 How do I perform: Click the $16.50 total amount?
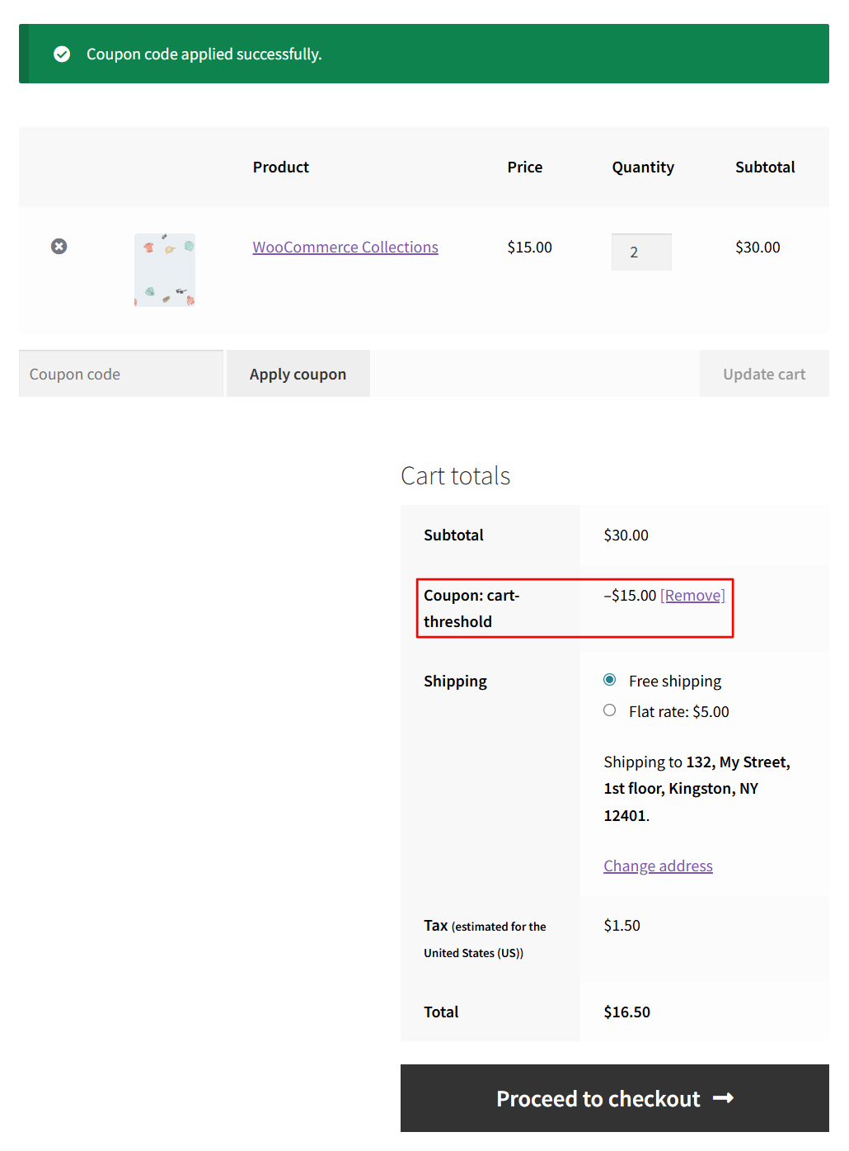coord(627,1012)
